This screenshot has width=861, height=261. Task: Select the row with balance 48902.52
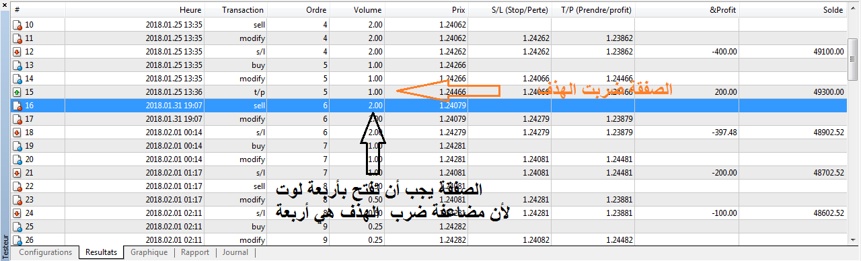tap(430, 133)
